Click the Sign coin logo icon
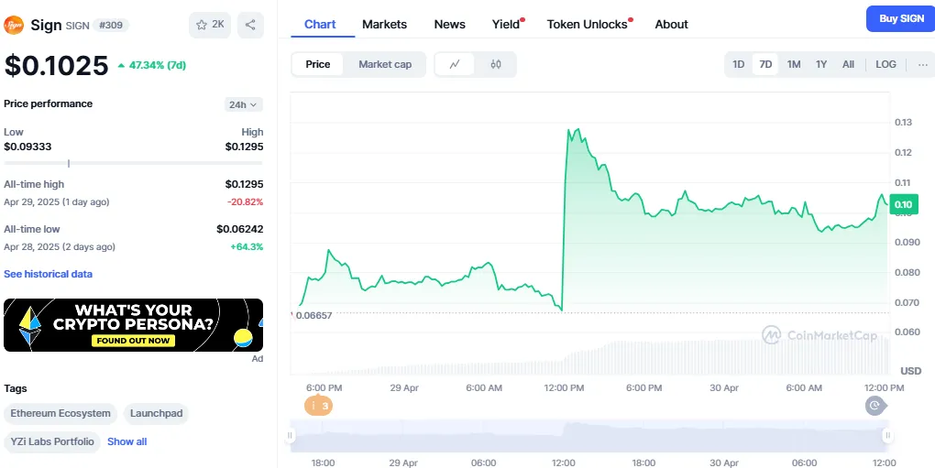Screen dimensions: 935x468 click(x=14, y=25)
